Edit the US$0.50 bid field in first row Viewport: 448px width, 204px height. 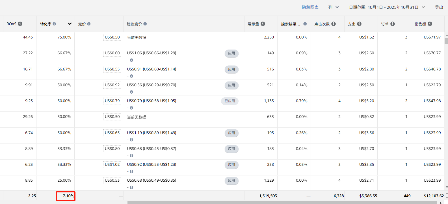pyautogui.click(x=112, y=37)
